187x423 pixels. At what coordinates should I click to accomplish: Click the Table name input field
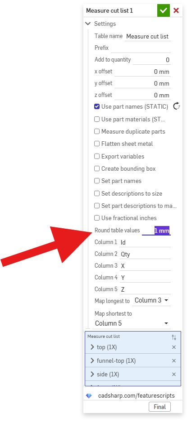point(147,36)
